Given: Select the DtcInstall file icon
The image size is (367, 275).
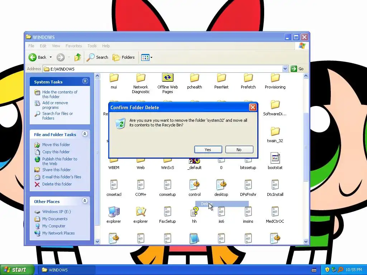Looking at the screenshot, I should (x=275, y=185).
